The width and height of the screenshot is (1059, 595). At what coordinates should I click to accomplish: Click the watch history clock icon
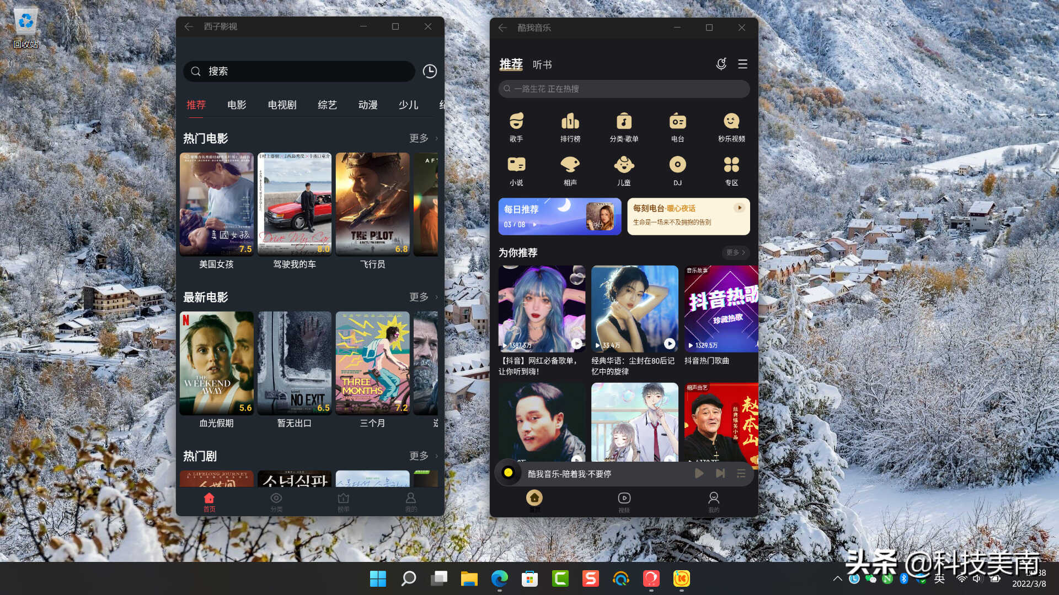tap(430, 71)
